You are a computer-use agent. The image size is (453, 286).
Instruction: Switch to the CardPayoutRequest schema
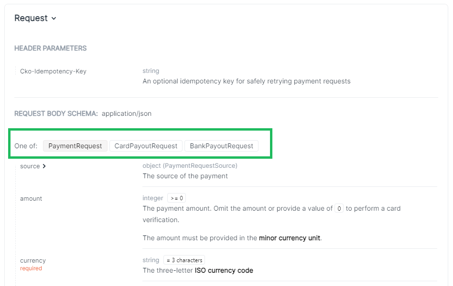[x=146, y=146]
